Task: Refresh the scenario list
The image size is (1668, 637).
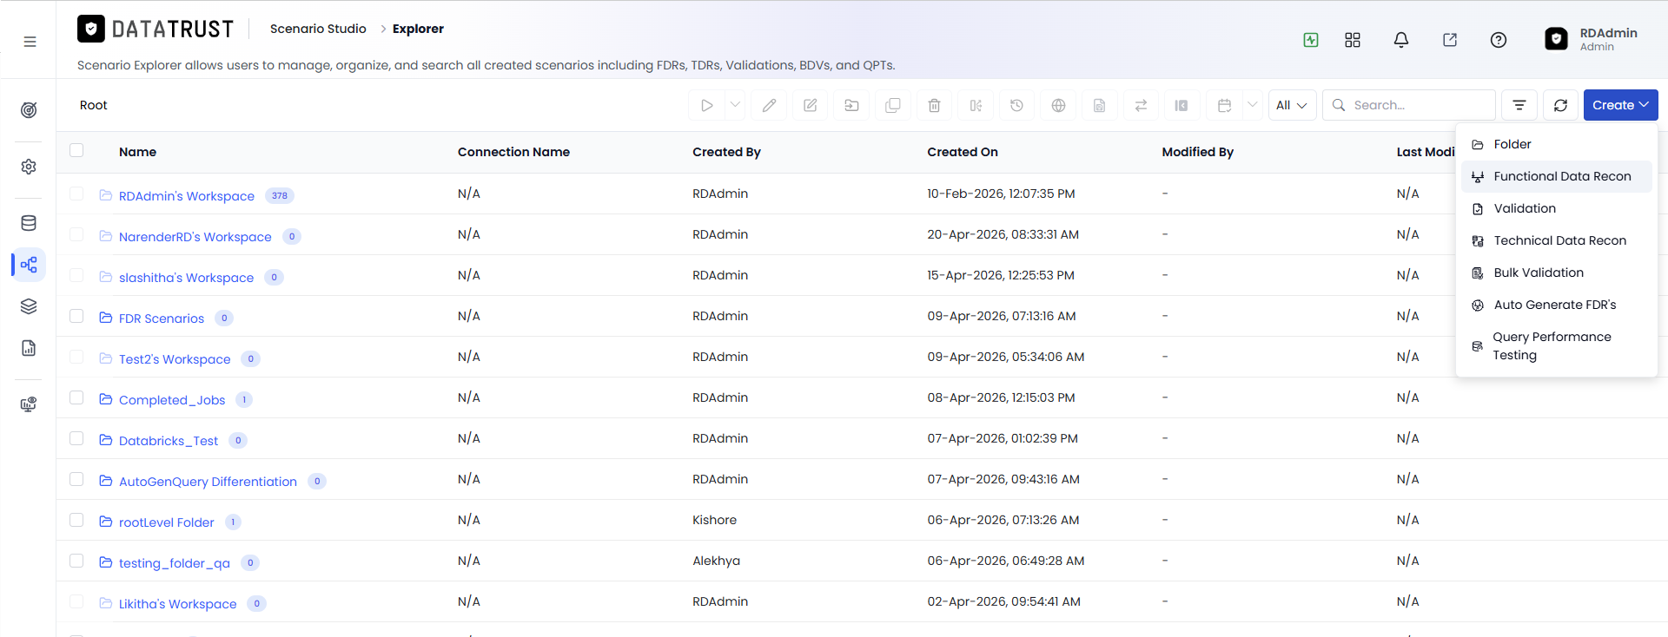Action: point(1560,105)
